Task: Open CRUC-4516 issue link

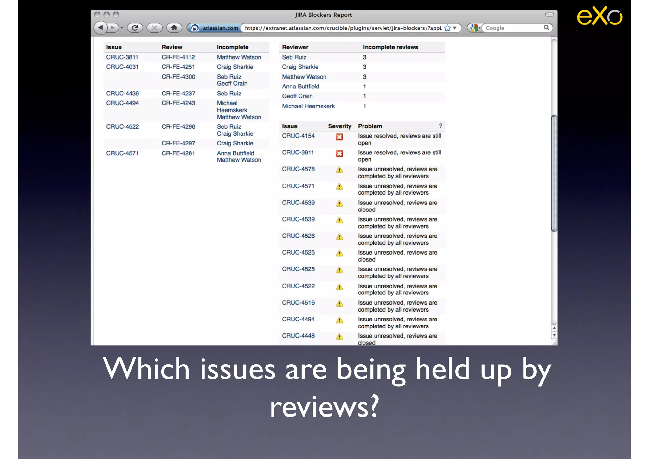Action: [x=298, y=303]
